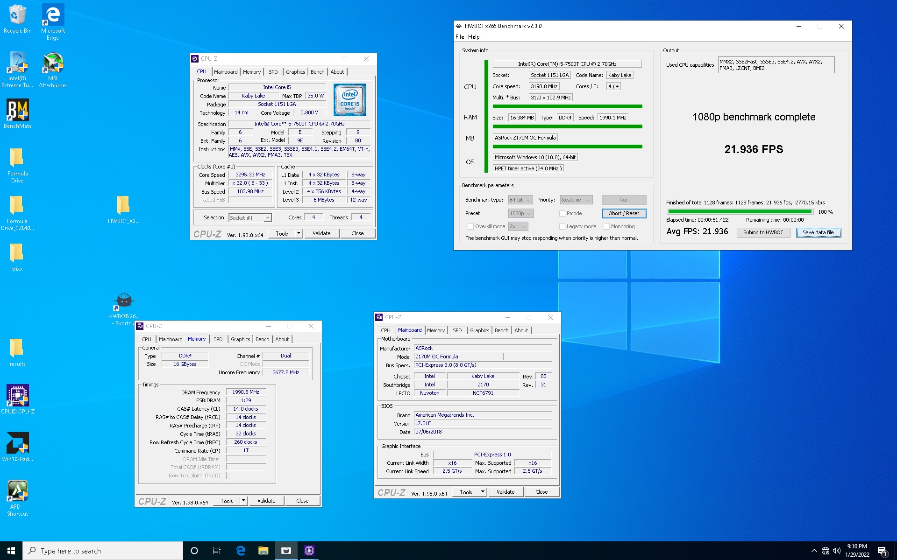
Task: Open the Benchmark type 64-bit dropdown
Action: coord(520,200)
